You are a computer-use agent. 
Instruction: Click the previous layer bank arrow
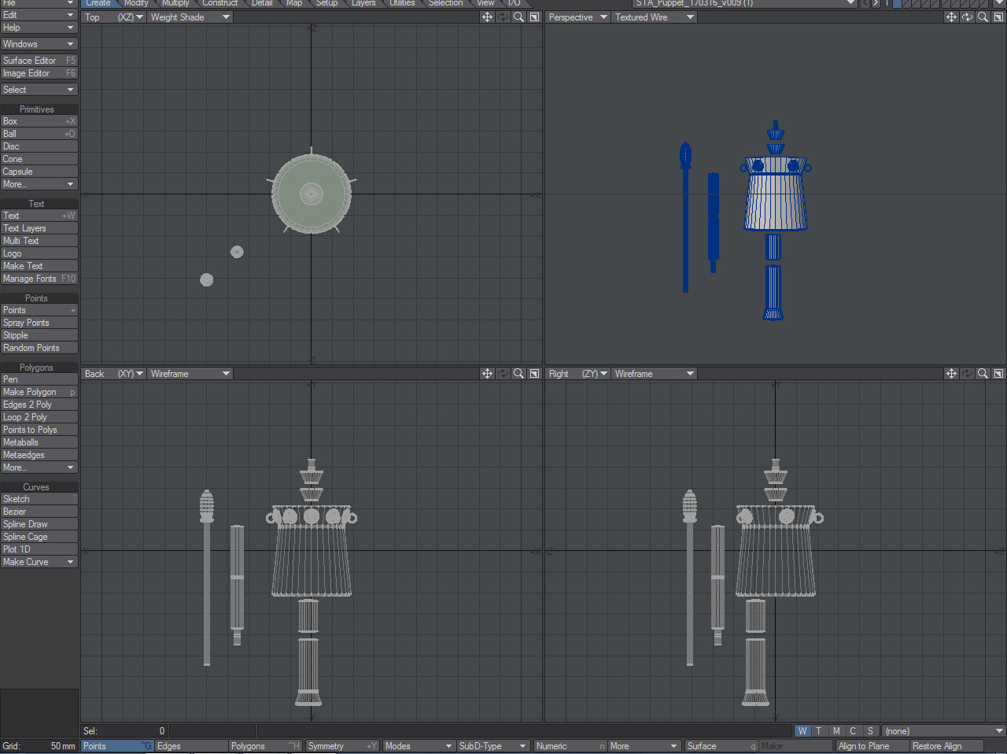point(865,3)
